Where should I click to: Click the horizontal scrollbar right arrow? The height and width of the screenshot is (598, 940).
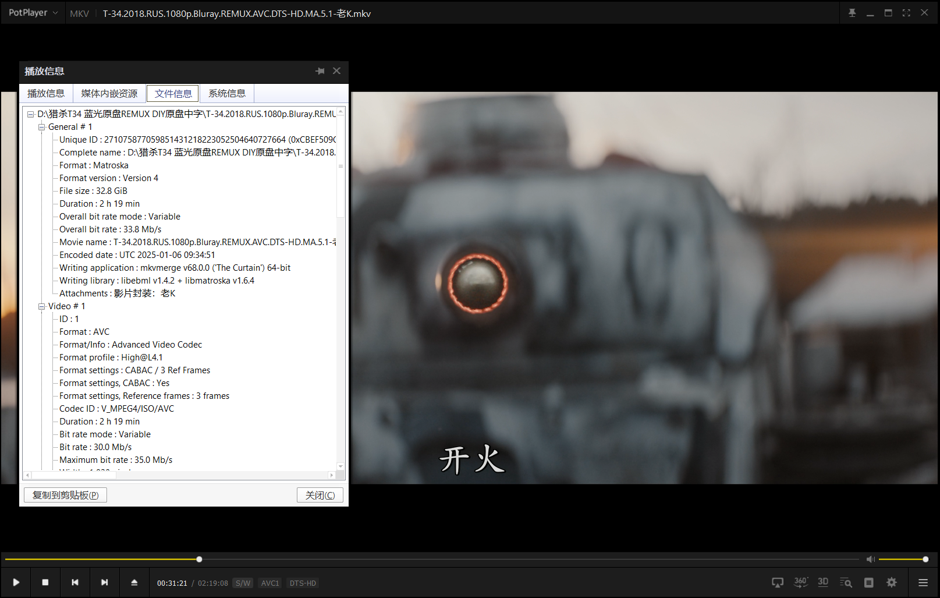pos(332,475)
